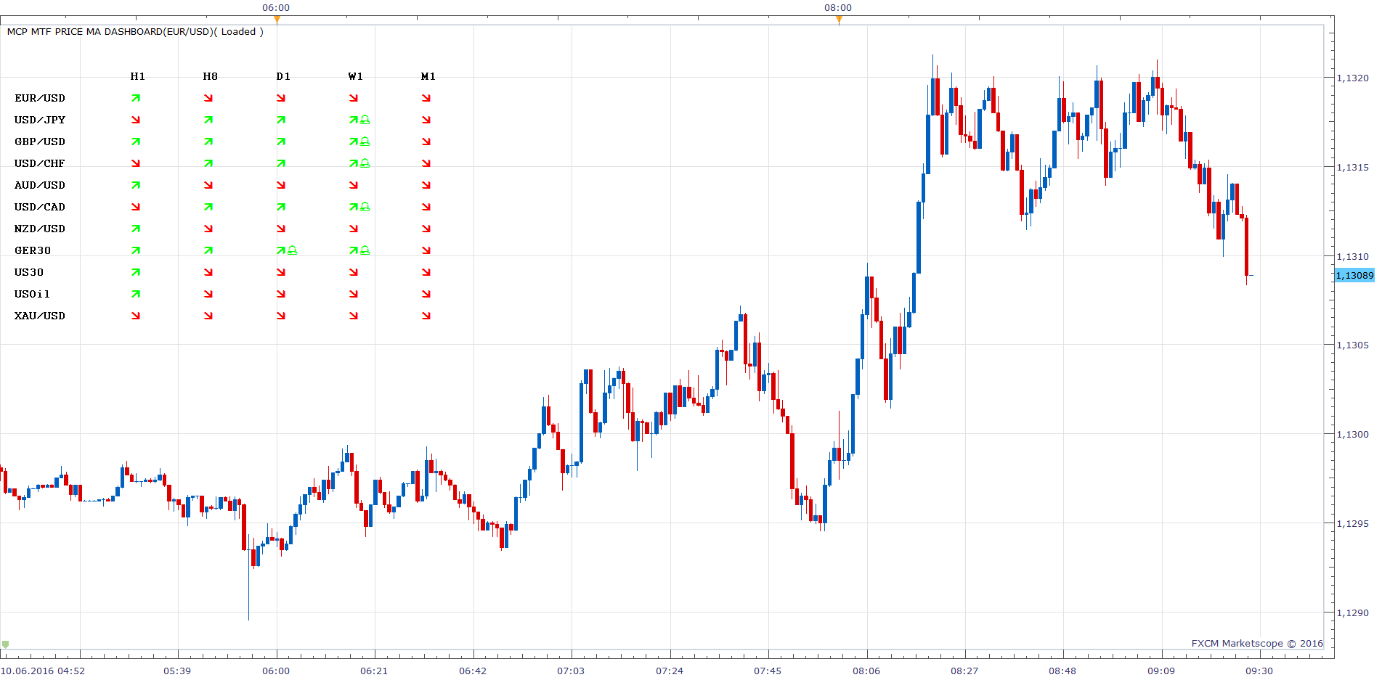Click the green bell alert icon on GER30 D1
The width and height of the screenshot is (1382, 680).
tap(293, 250)
